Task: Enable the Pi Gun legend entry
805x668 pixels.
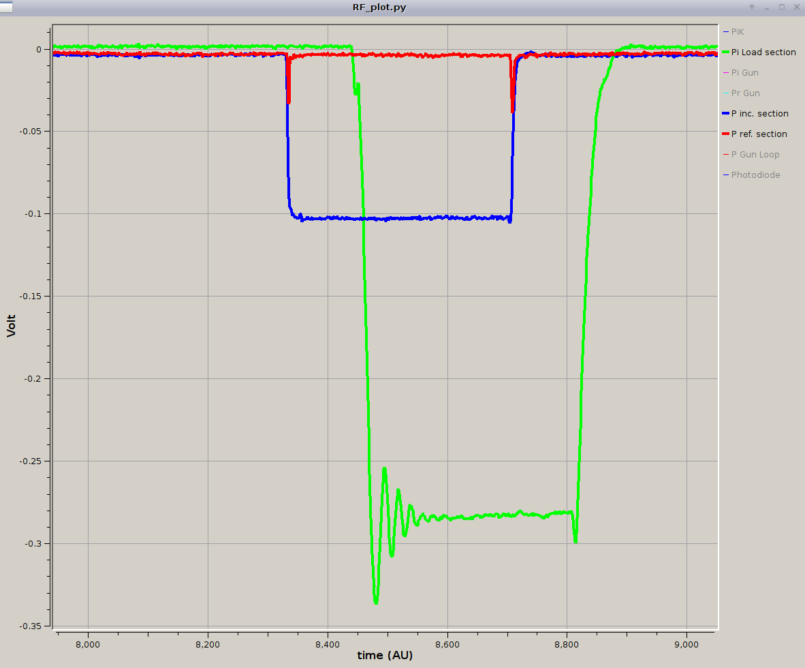Action: point(744,73)
